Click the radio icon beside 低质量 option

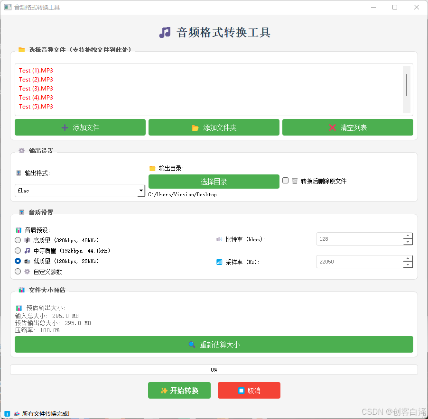click(x=27, y=261)
